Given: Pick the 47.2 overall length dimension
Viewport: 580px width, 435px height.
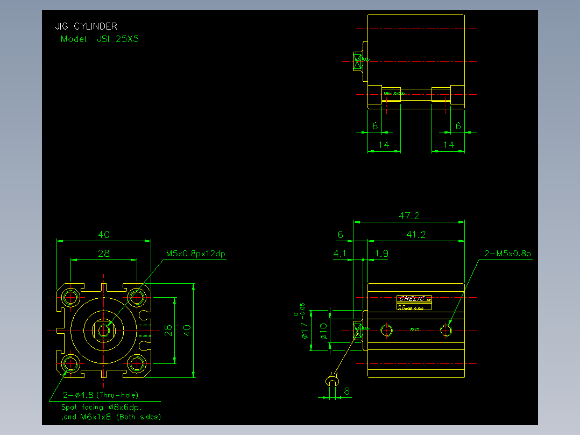Looking at the screenshot, I should click(x=409, y=215).
